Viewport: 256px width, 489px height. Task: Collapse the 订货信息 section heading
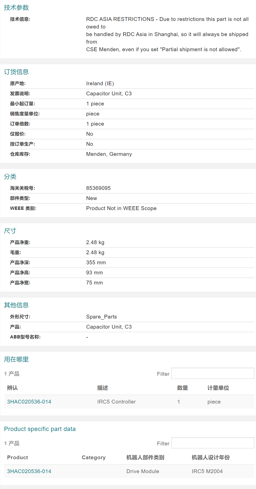coord(16,72)
